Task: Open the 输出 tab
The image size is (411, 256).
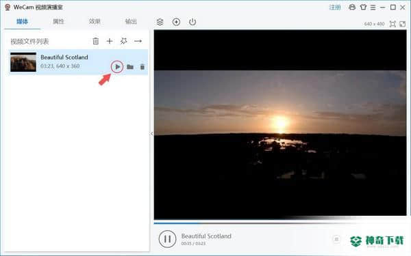Action: point(131,21)
